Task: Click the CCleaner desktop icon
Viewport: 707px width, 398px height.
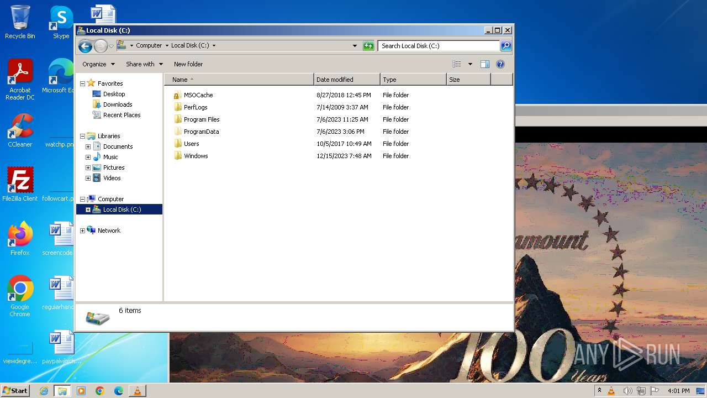Action: point(20,131)
